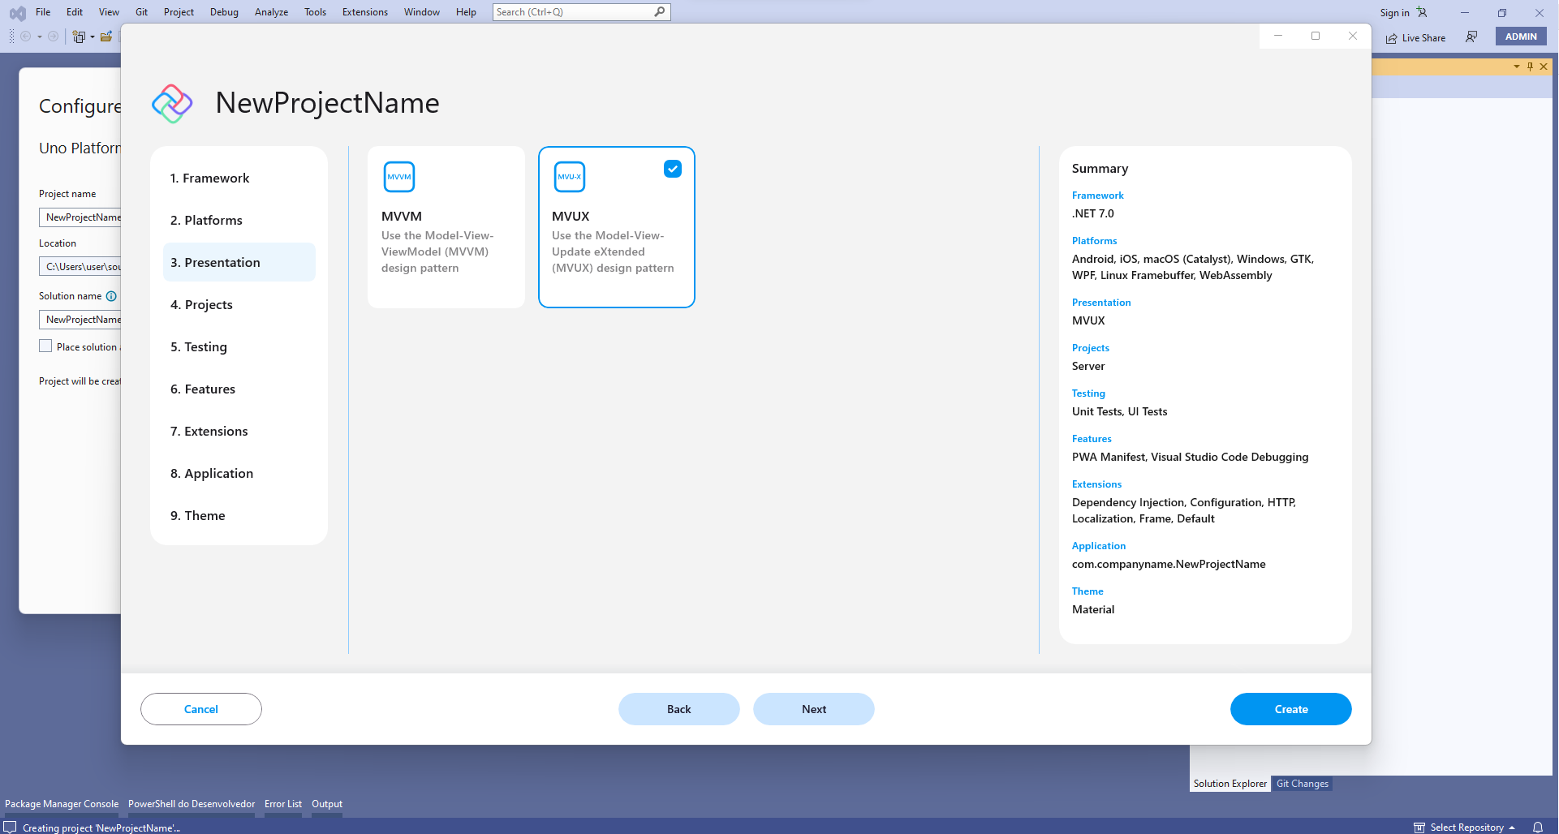Viewport: 1559px width, 834px height.
Task: Enable Place solution and project in same directory
Action: 46,346
